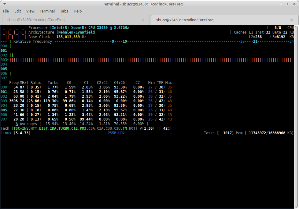299x209 pixels.
Task: Click average turbo value 15.94%
Action: point(52,124)
